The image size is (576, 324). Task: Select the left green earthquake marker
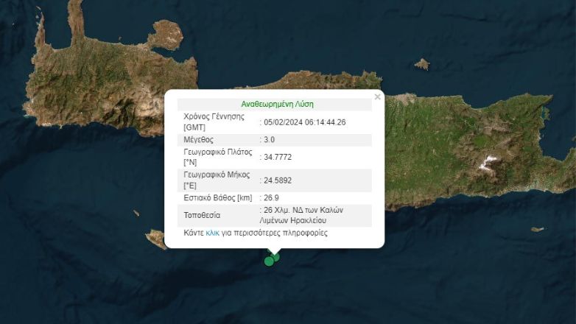tap(270, 260)
